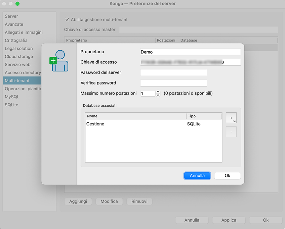Increase Massimo numero postazioni stepper
Screen dimensions: 285x229
[x=158, y=92]
